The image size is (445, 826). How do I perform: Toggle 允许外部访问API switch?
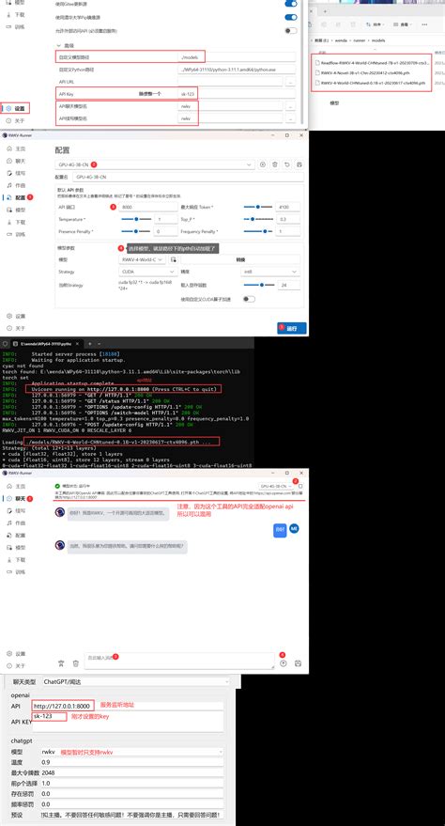(x=290, y=31)
